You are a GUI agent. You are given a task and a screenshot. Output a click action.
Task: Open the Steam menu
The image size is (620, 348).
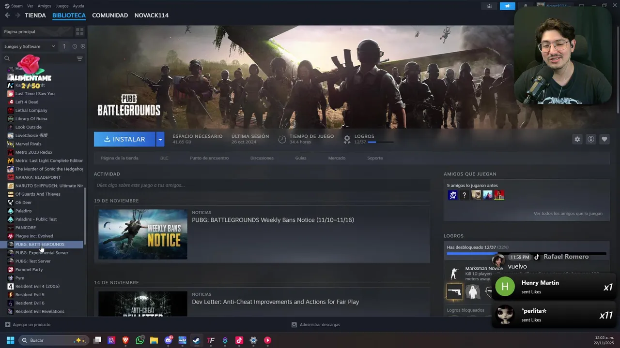pos(14,6)
